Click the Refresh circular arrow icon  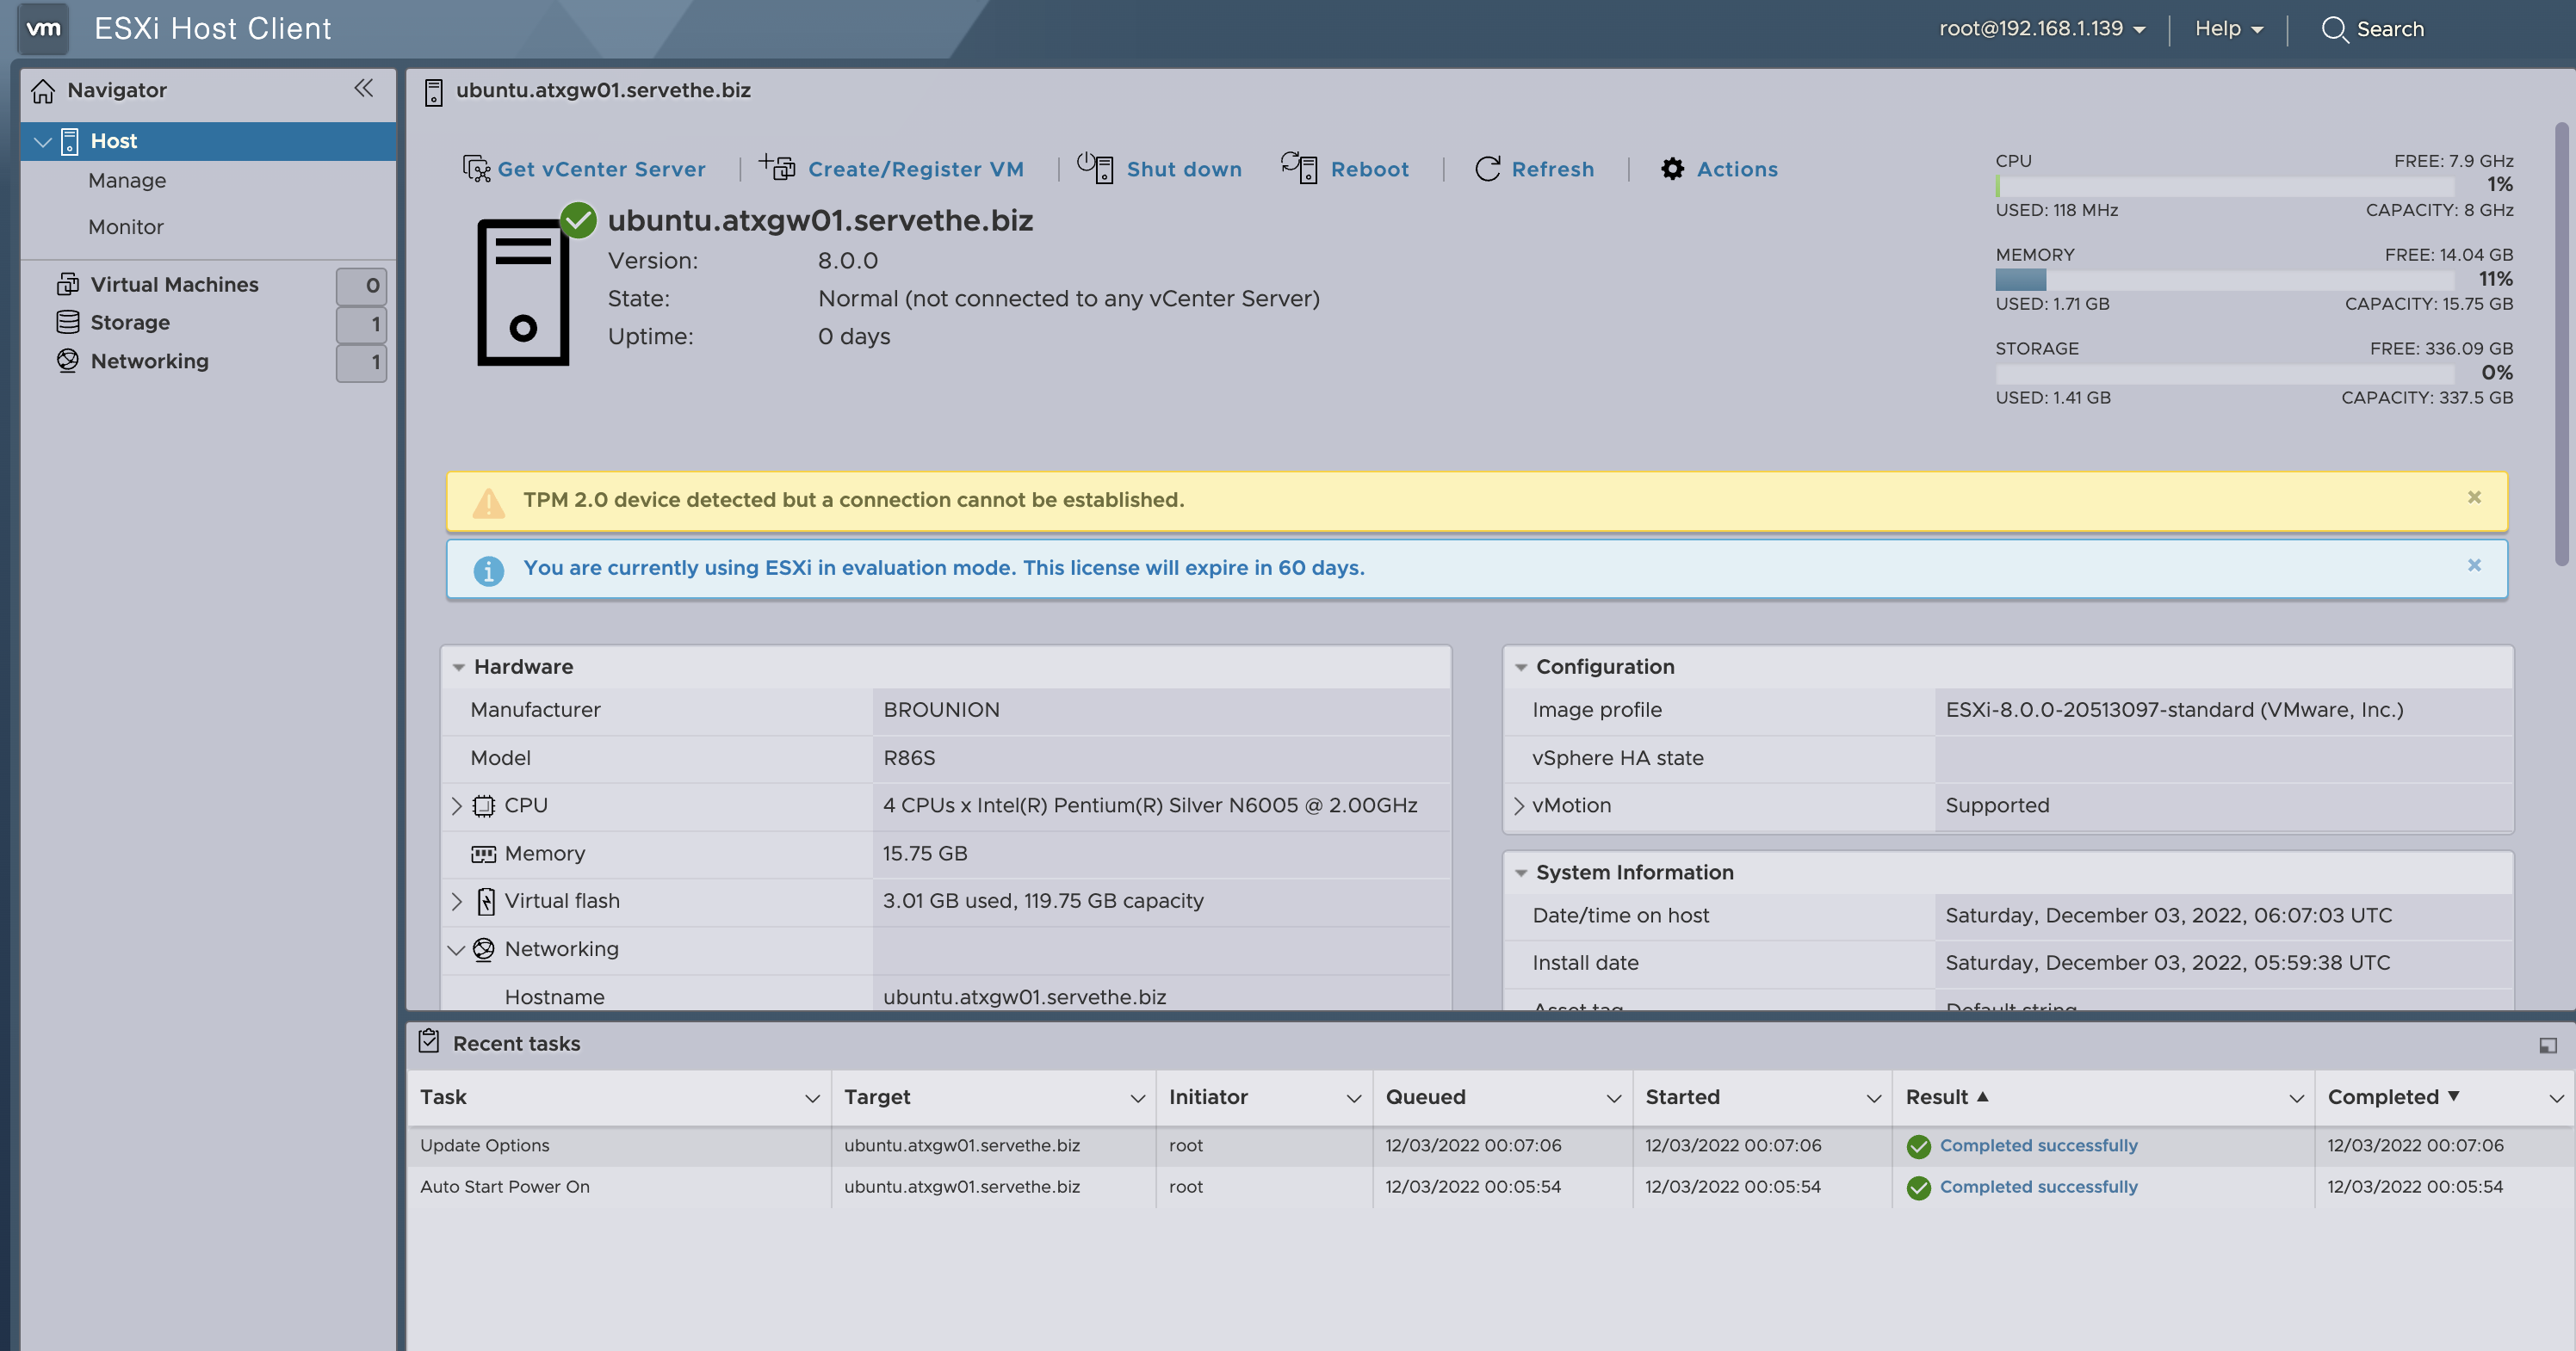(x=1487, y=169)
